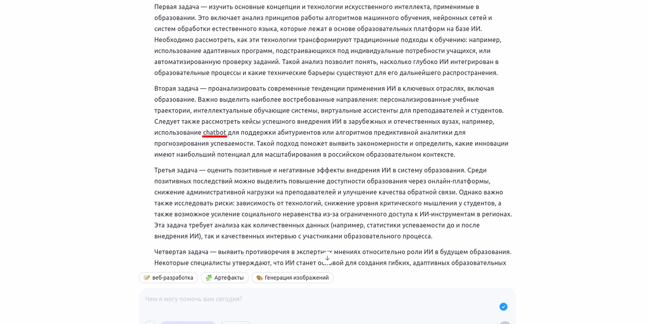Open the Артефакты suggestion chip
The width and height of the screenshot is (648, 324).
click(x=225, y=278)
